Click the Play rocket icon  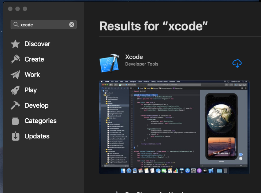pyautogui.click(x=15, y=90)
